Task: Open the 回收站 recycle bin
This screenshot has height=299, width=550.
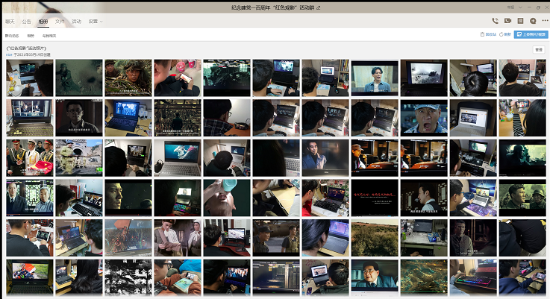Action: (x=488, y=34)
